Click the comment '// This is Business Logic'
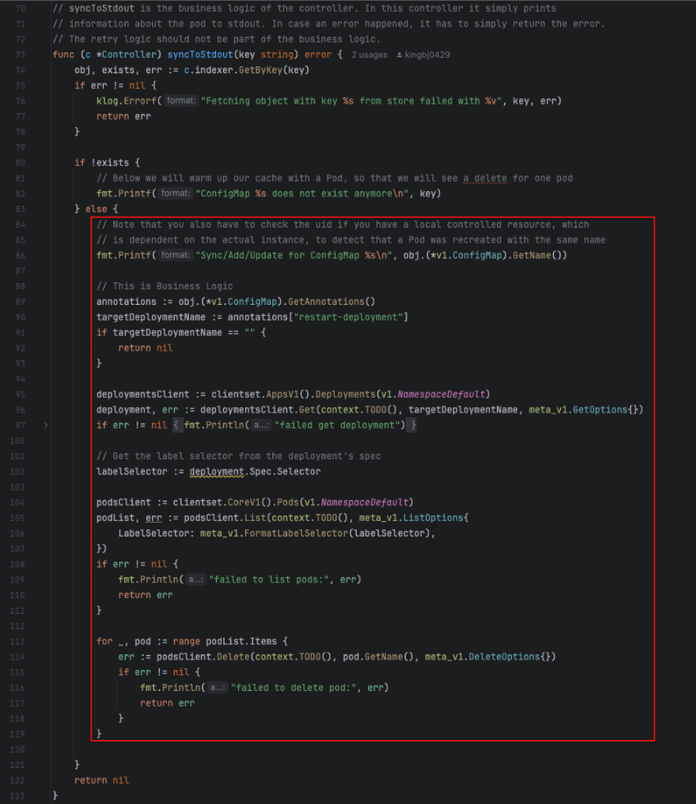This screenshot has width=696, height=804. tap(165, 286)
